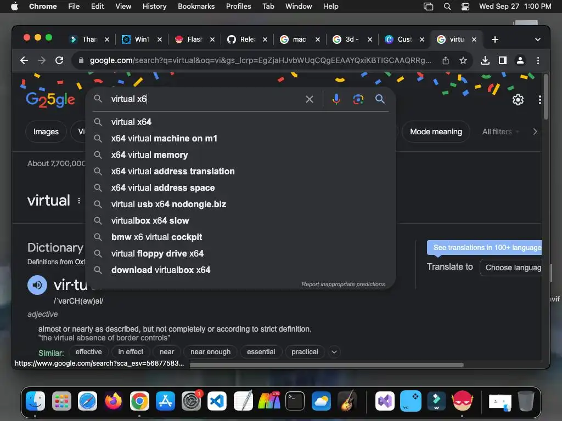
Task: Open a new tab with plus button
Action: coord(495,39)
